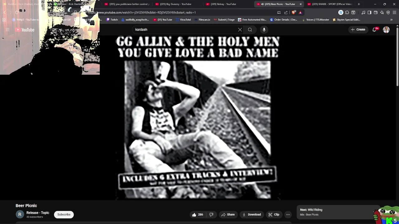Go to YouTube home via logo
Image resolution: width=399 pixels, height=224 pixels.
point(25,30)
